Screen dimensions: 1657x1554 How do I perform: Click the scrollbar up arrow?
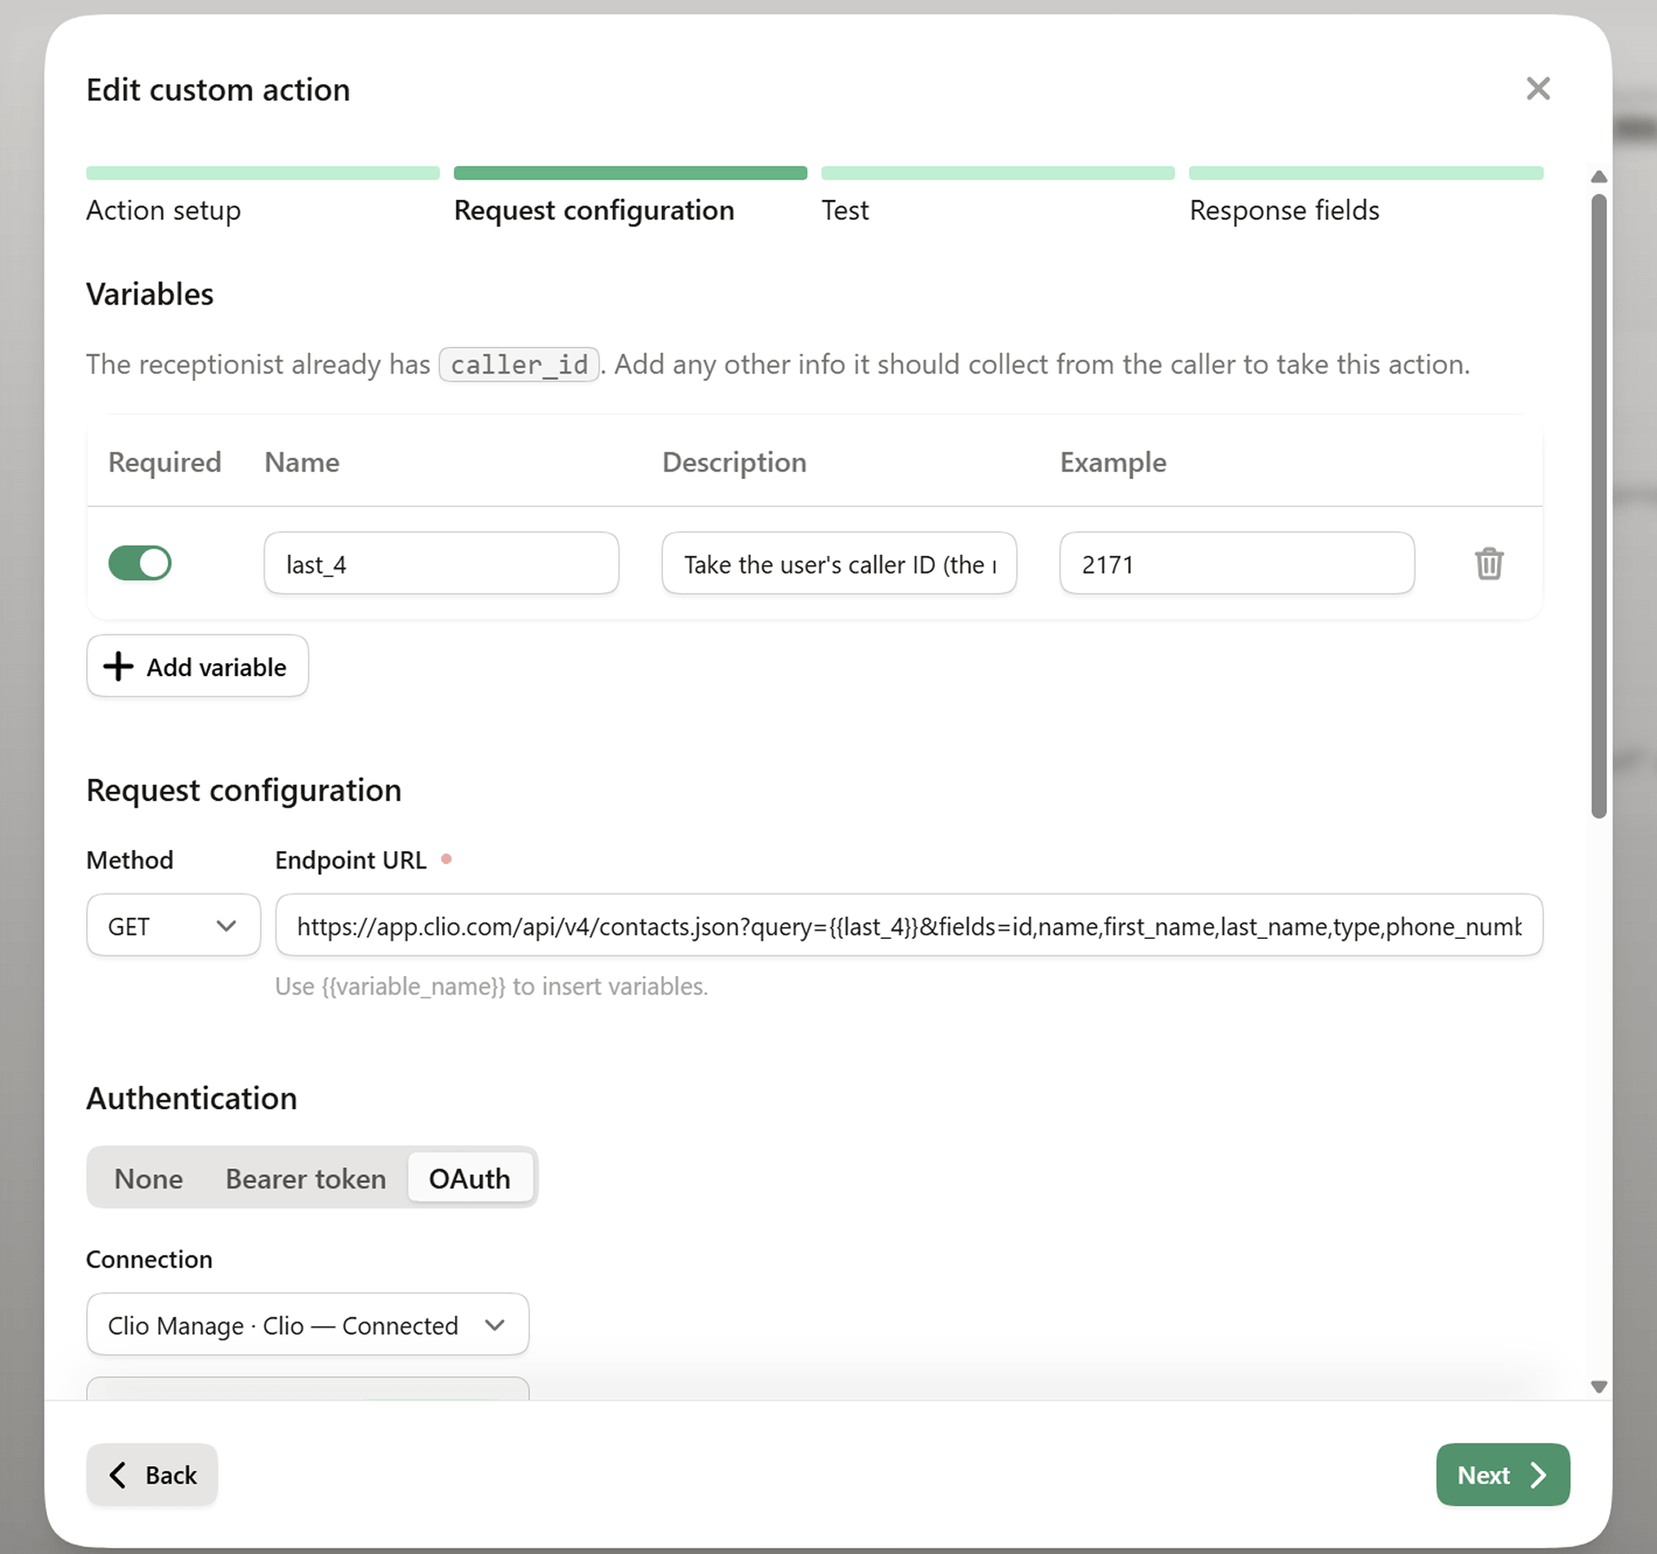1599,177
